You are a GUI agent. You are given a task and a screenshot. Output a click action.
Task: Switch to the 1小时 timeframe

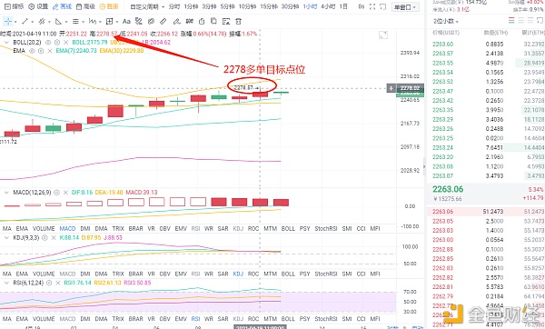(310, 6)
